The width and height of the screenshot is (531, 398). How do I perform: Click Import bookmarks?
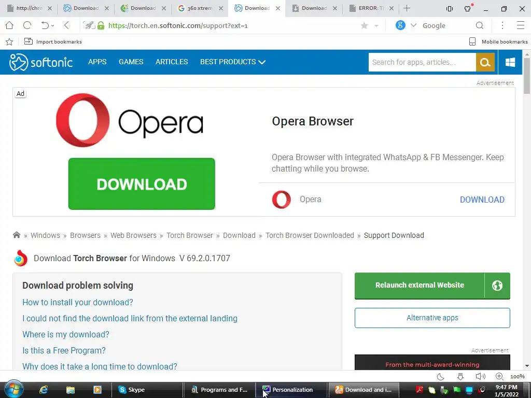click(x=53, y=41)
